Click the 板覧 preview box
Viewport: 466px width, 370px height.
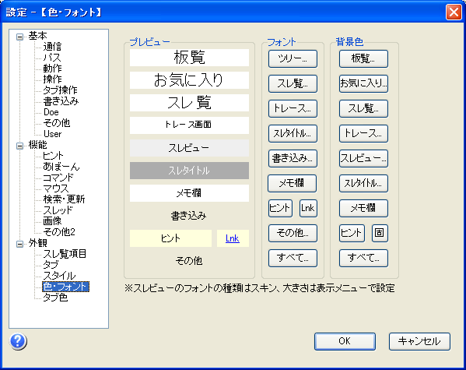pos(189,58)
